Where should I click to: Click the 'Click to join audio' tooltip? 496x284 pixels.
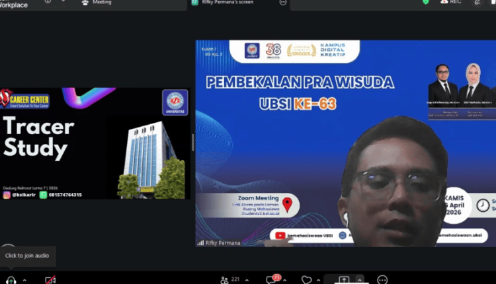[x=27, y=256]
